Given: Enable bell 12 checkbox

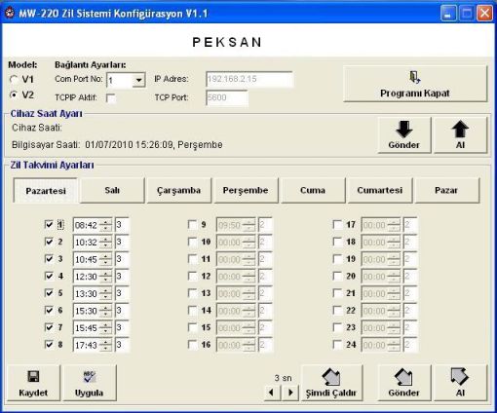Looking at the screenshot, I should pos(193,276).
